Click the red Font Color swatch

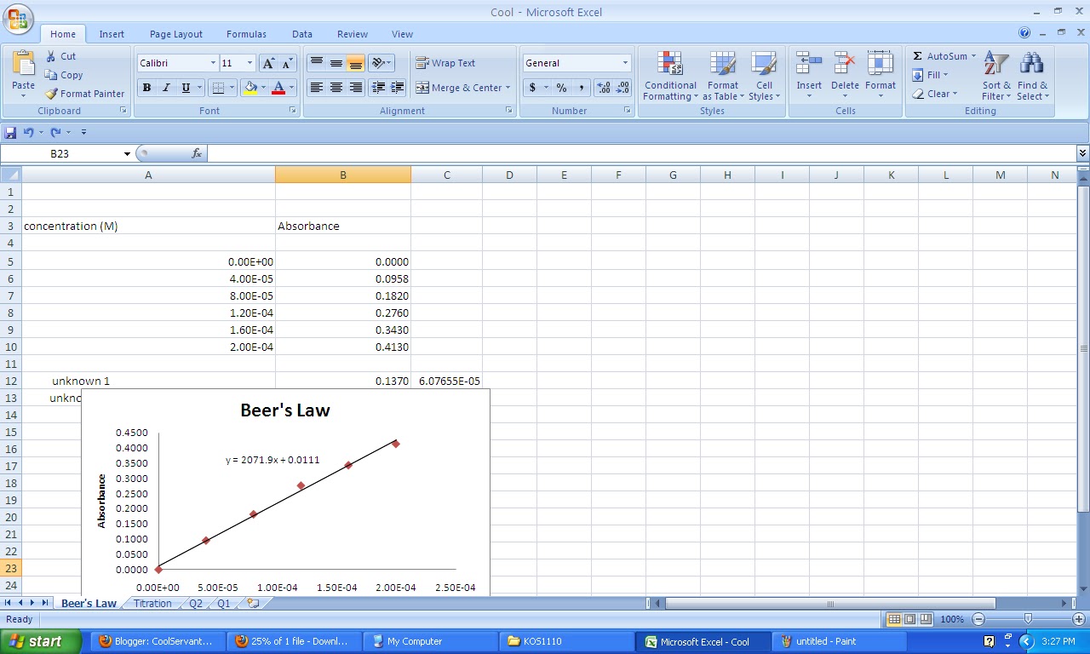pyautogui.click(x=278, y=88)
